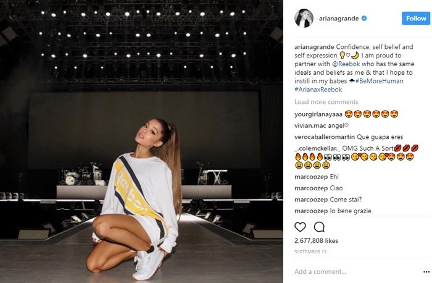
Task: Expand Load more comments
Action: click(326, 102)
